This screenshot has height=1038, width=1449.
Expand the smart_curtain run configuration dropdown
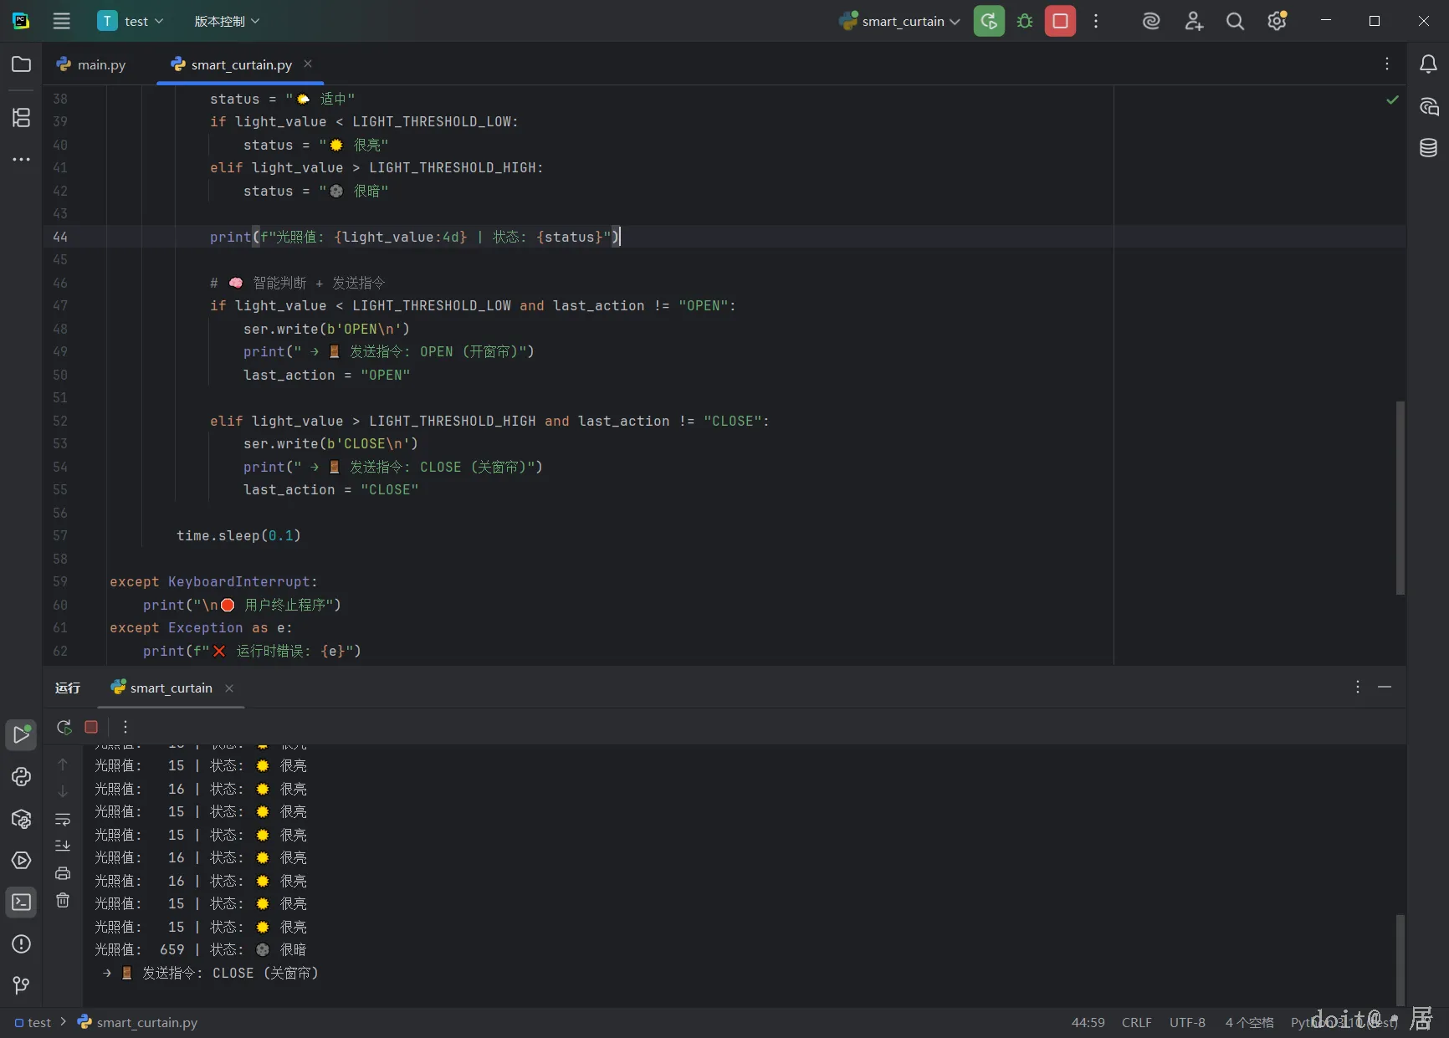902,22
